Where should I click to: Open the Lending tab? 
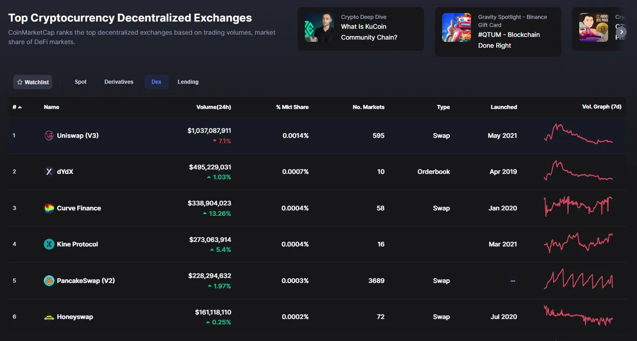(188, 82)
